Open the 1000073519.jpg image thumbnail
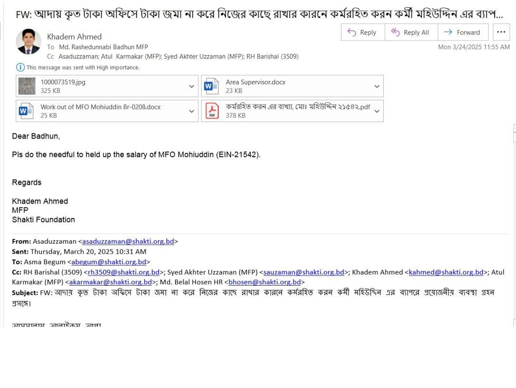This screenshot has width=516, height=388. tap(27, 86)
